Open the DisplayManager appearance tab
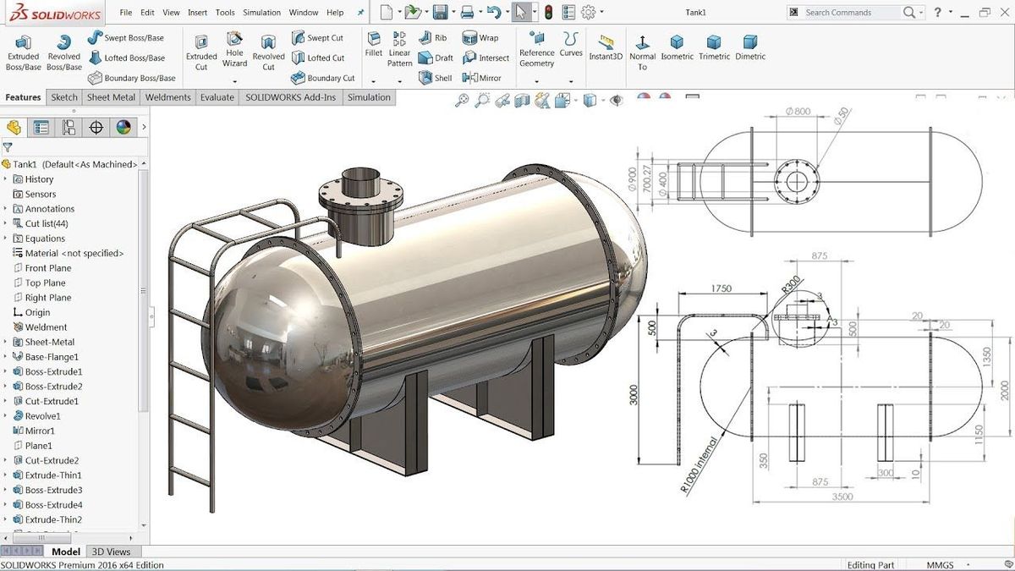This screenshot has height=571, width=1015. click(x=123, y=127)
